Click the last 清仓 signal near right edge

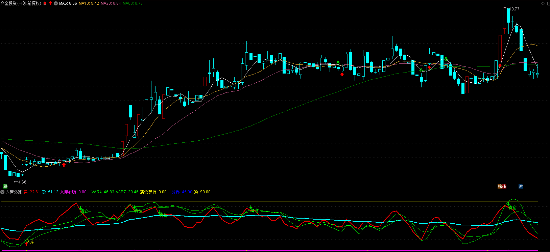(512, 207)
